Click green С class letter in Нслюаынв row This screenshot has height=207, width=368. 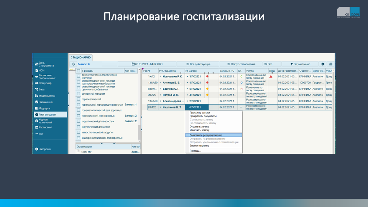click(241, 77)
